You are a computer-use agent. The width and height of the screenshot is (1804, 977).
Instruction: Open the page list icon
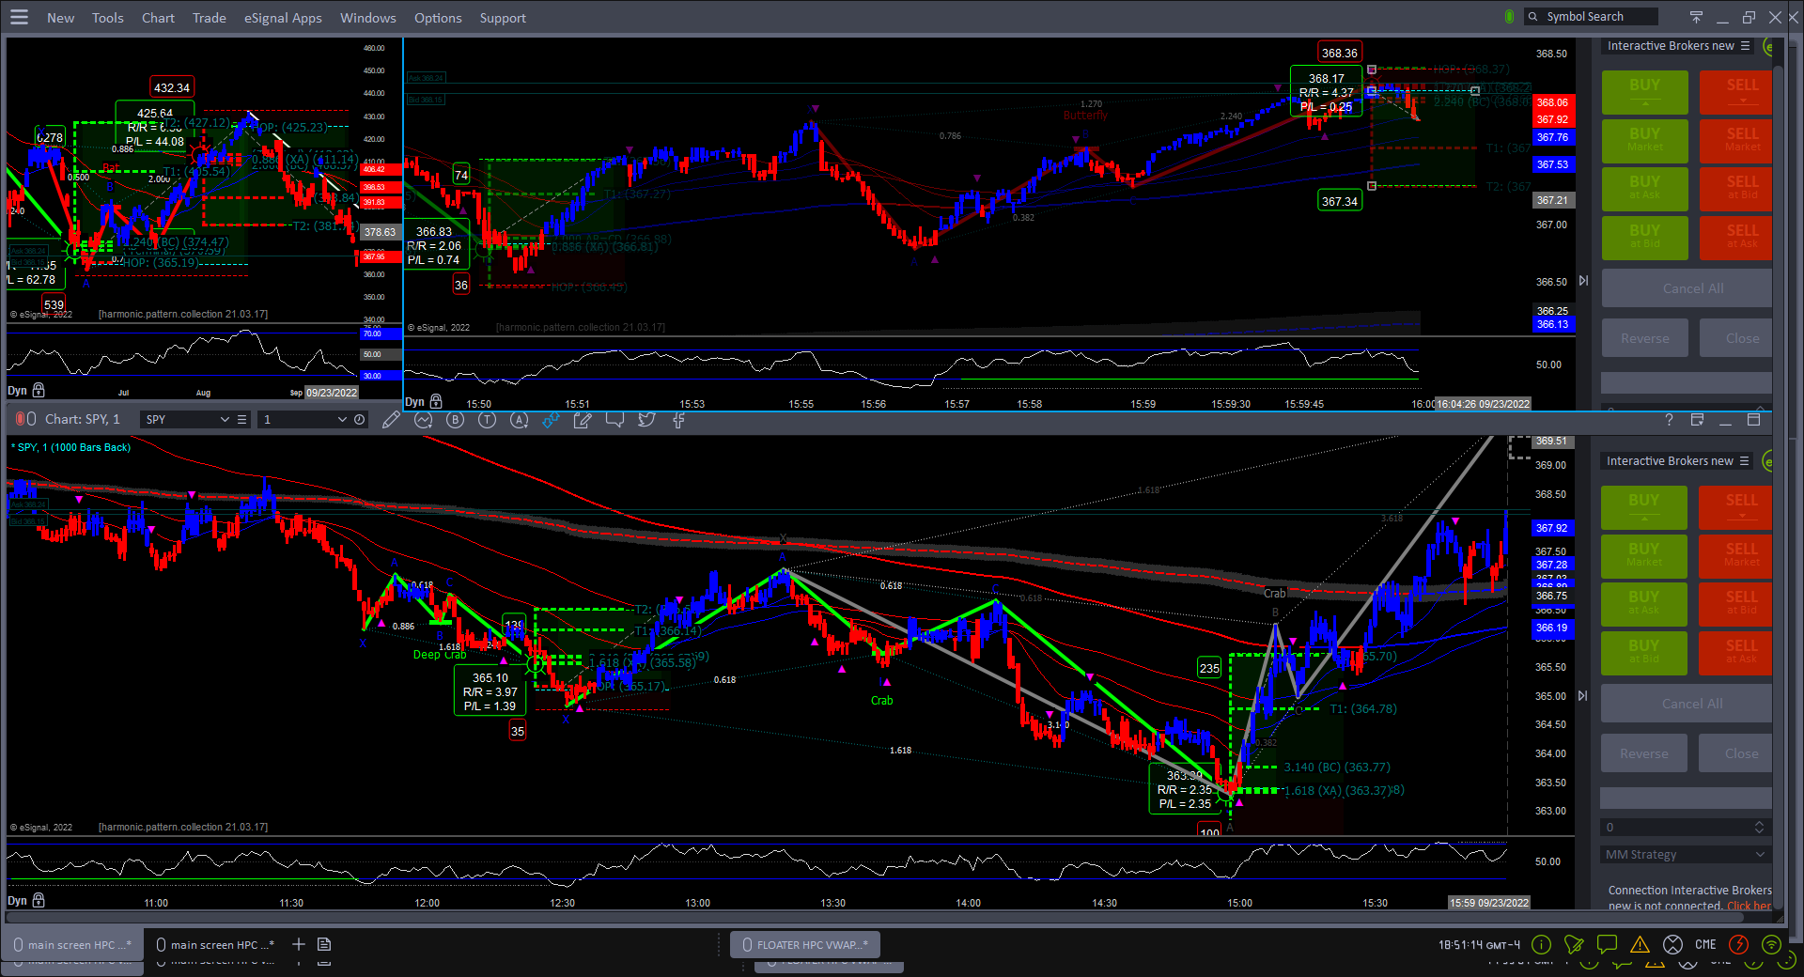coord(324,944)
